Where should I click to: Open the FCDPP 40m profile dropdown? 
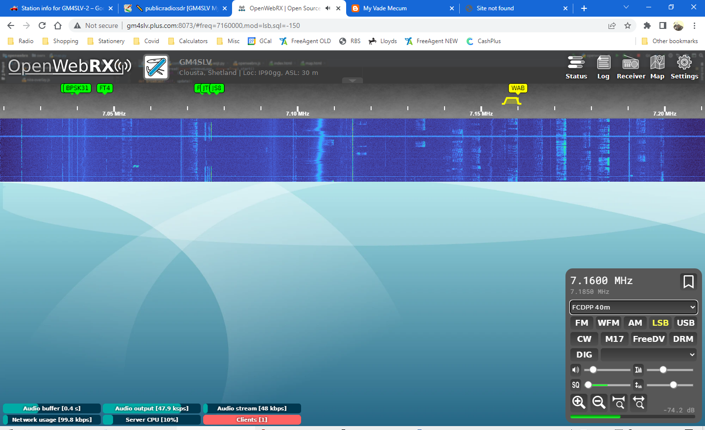[634, 307]
